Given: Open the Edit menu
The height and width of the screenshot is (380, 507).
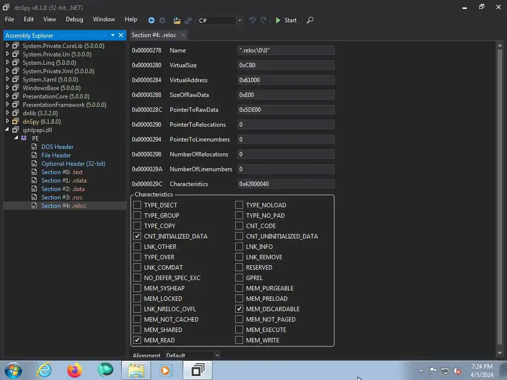Looking at the screenshot, I should click(28, 19).
